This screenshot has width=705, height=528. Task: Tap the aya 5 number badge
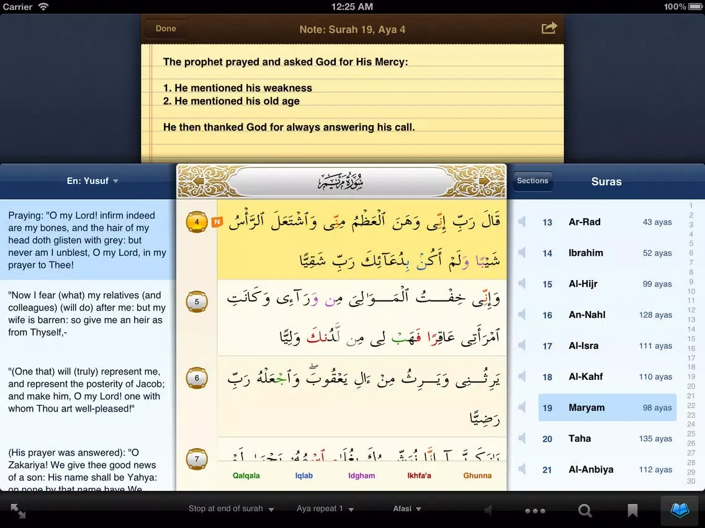(197, 302)
